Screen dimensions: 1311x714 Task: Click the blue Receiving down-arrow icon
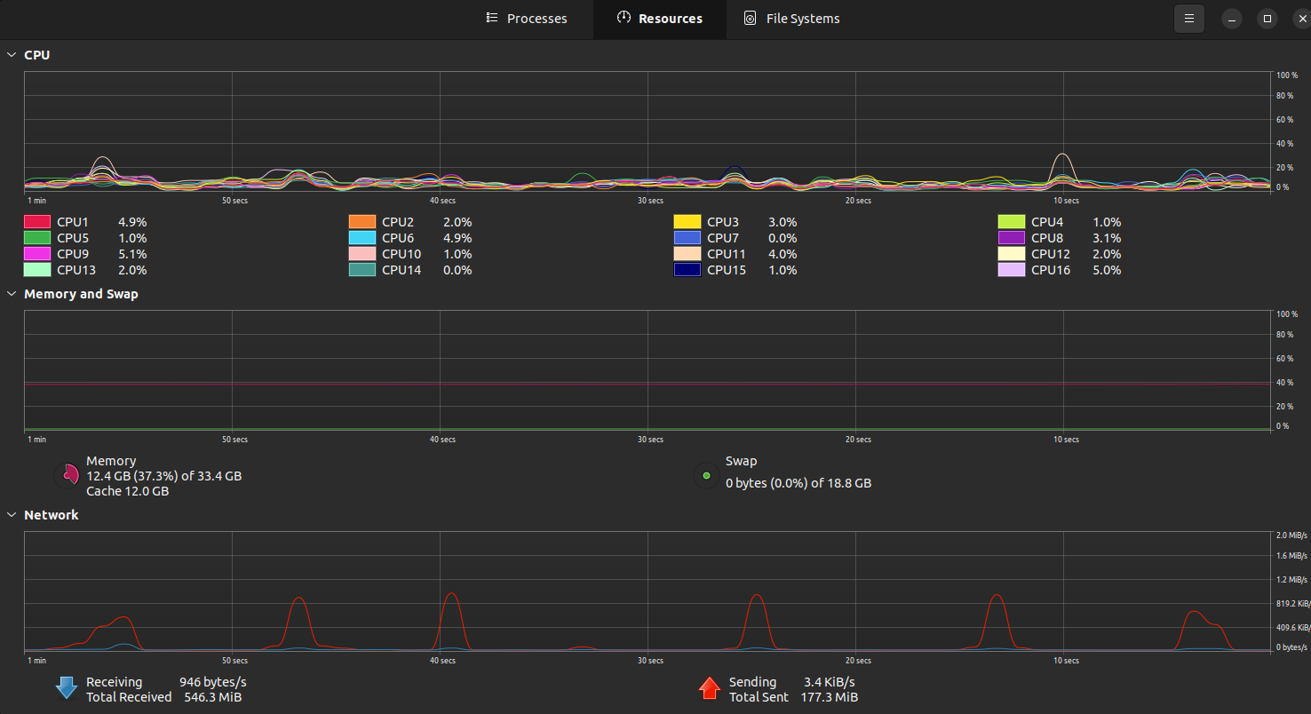(x=68, y=688)
